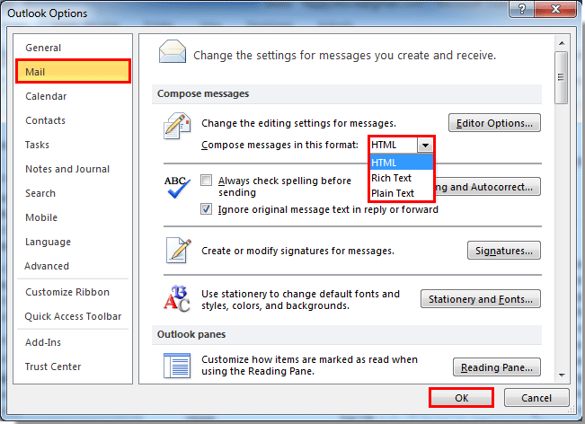Click the stationery fonts ABC icon
The height and width of the screenshot is (424, 585).
(x=177, y=299)
